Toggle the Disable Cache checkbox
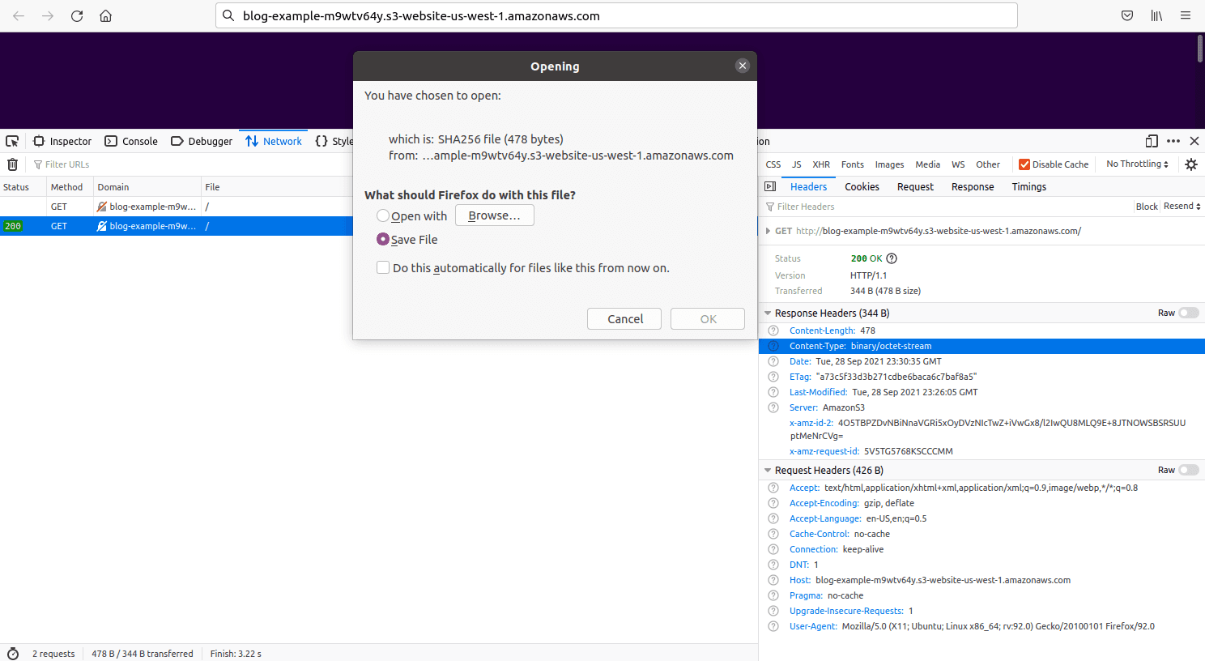The height and width of the screenshot is (661, 1205). coord(1024,164)
